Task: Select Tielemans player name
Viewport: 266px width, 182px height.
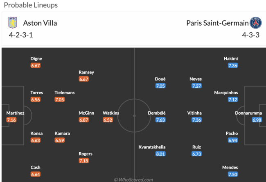Action: coord(65,93)
